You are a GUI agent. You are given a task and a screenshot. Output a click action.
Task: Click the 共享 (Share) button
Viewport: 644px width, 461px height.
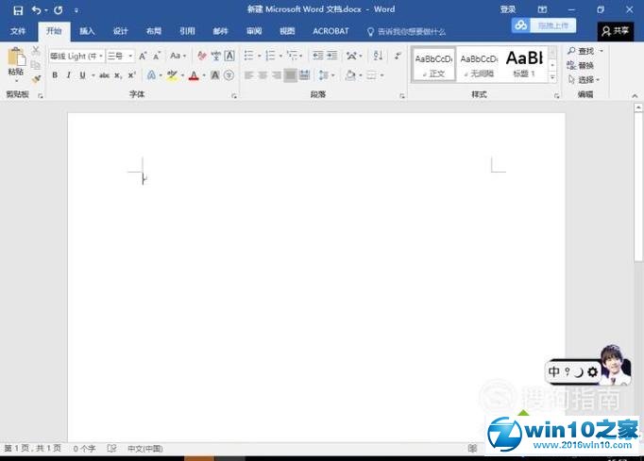[615, 31]
